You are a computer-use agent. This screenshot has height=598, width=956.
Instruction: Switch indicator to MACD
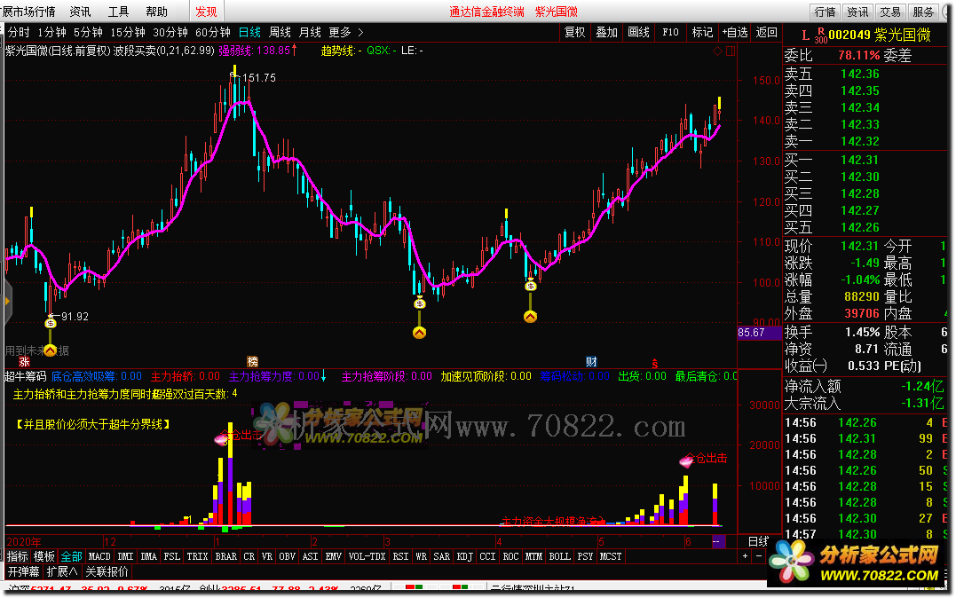click(99, 556)
